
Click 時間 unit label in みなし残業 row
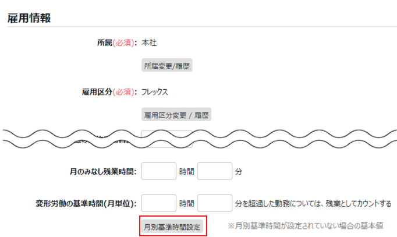(186, 172)
